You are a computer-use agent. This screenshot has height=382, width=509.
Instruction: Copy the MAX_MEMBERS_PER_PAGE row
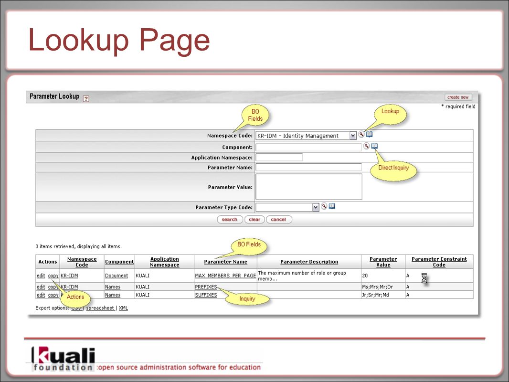53,276
